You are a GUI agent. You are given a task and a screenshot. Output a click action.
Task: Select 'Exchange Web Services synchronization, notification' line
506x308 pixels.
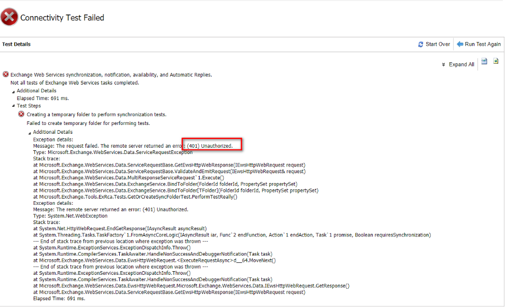[111, 75]
